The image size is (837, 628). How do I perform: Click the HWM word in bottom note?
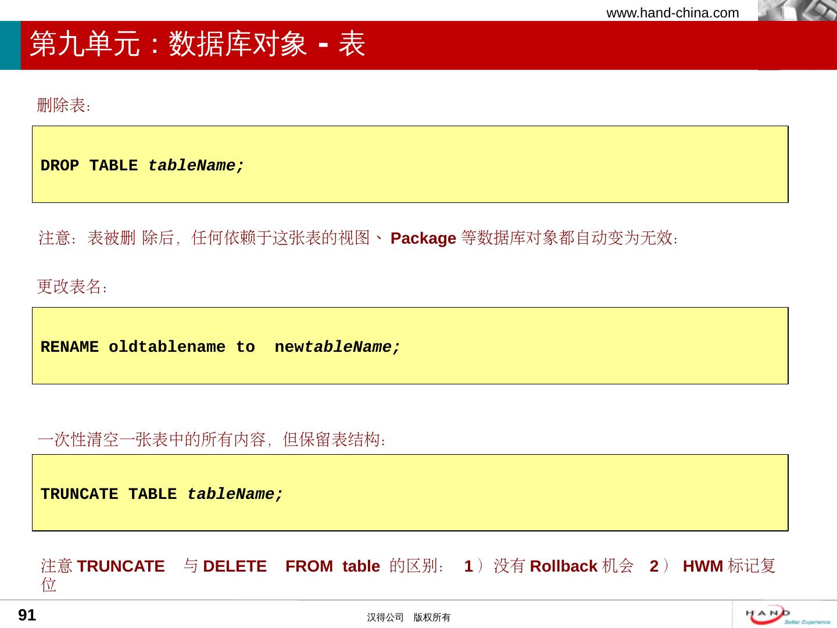click(x=702, y=566)
